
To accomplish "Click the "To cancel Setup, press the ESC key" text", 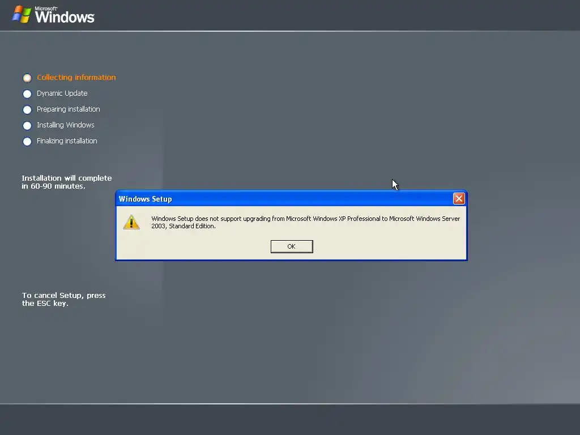I will coord(63,299).
